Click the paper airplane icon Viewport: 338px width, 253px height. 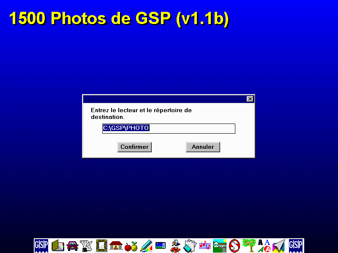click(278, 245)
